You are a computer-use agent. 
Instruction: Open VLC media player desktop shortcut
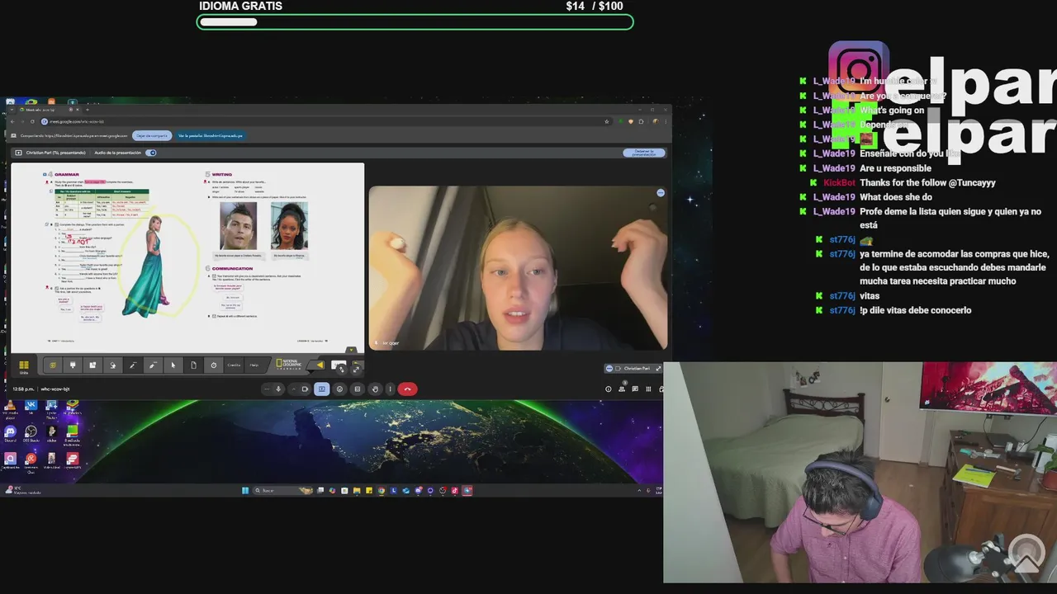[x=10, y=408]
